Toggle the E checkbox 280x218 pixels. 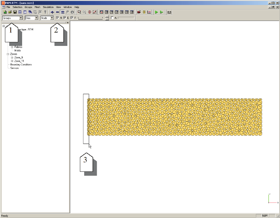(x=65, y=18)
